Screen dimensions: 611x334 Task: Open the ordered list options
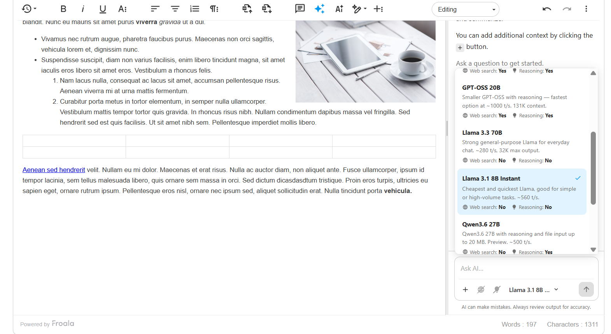pyautogui.click(x=194, y=9)
